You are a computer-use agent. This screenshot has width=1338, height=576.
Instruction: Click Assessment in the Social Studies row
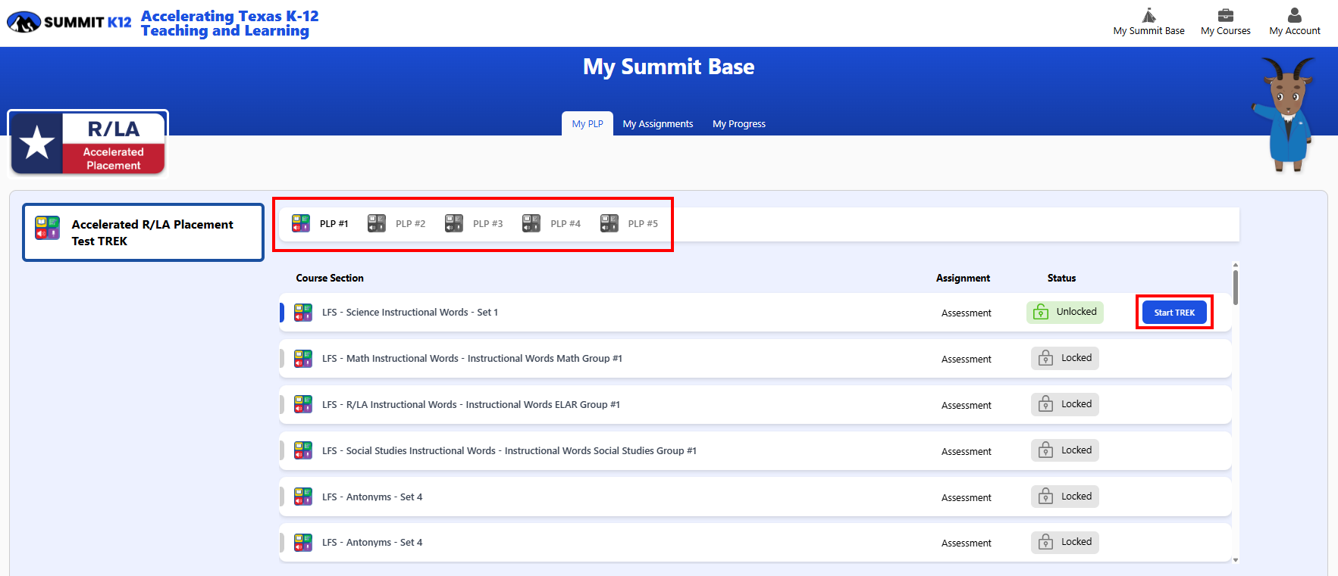[967, 451]
